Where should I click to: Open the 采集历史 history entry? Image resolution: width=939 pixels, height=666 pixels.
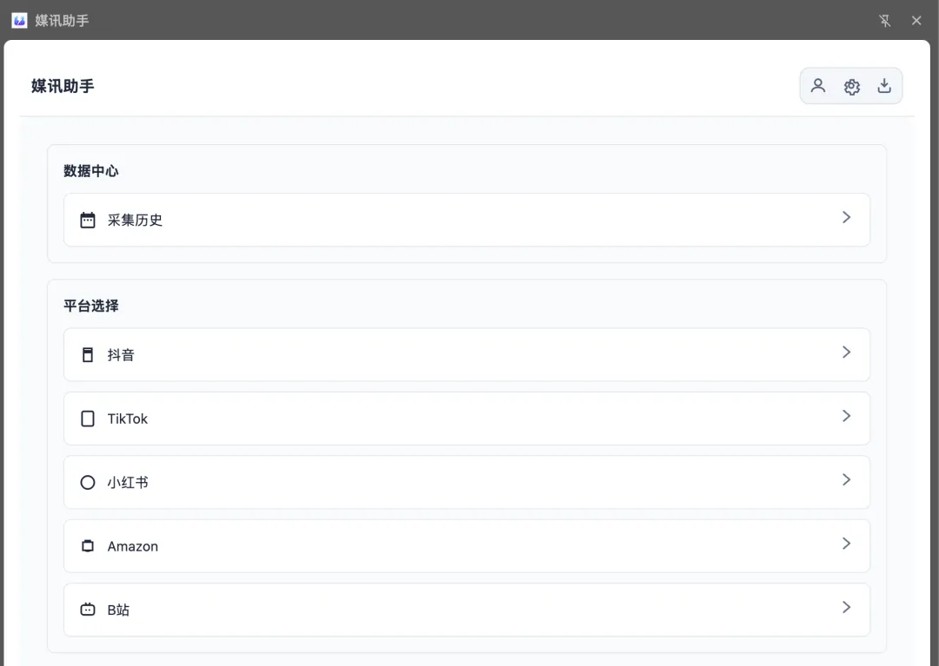click(467, 220)
